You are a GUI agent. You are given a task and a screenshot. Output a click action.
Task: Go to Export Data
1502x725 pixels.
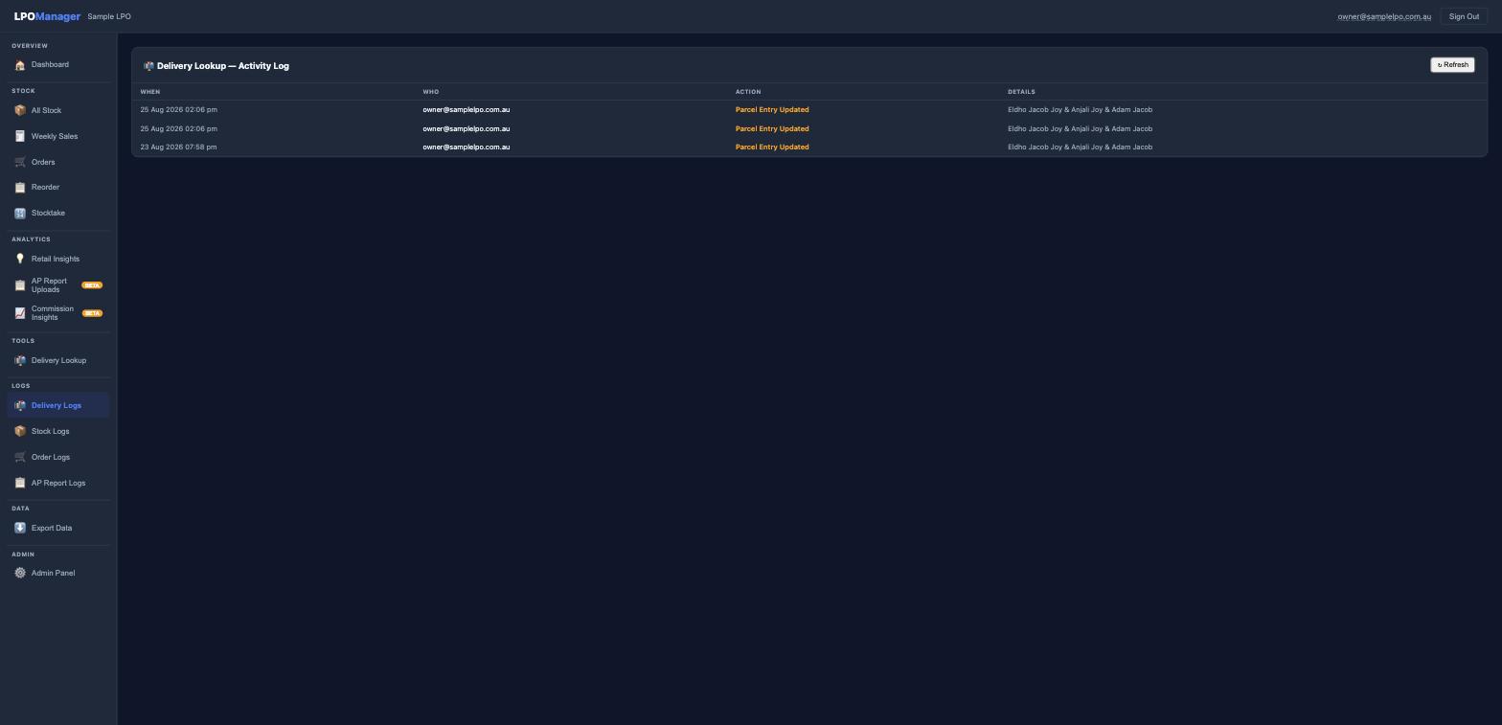[58, 528]
